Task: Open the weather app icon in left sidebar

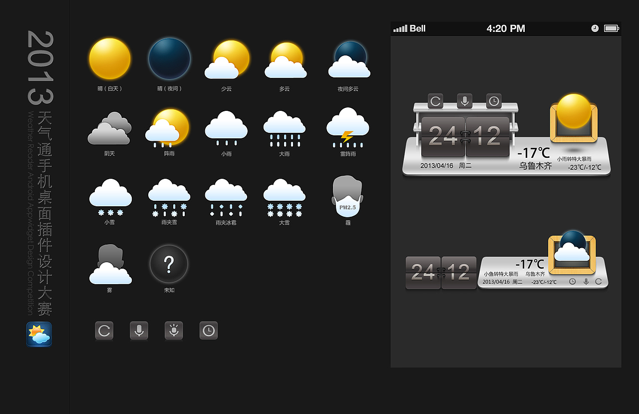Action: [39, 334]
